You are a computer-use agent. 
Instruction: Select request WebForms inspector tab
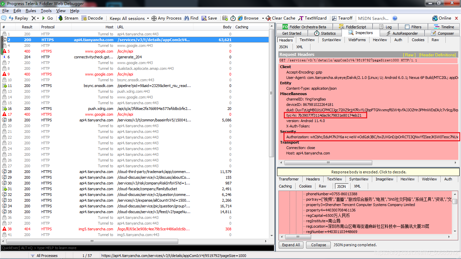357,40
